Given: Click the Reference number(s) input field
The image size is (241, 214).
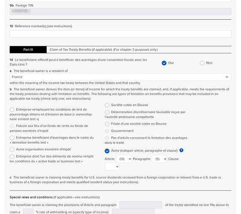Looking at the screenshot, I should coord(120,34).
